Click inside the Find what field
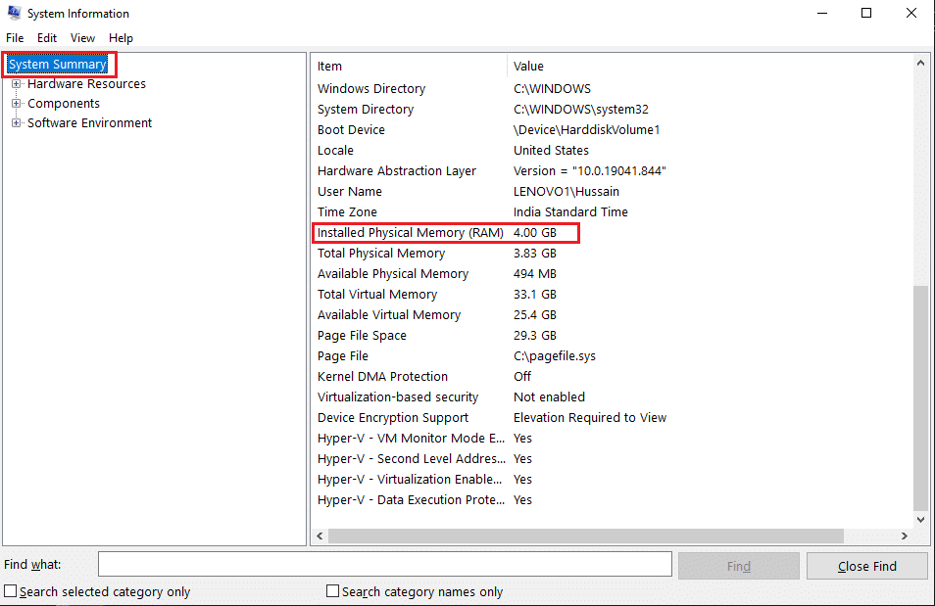 (384, 564)
